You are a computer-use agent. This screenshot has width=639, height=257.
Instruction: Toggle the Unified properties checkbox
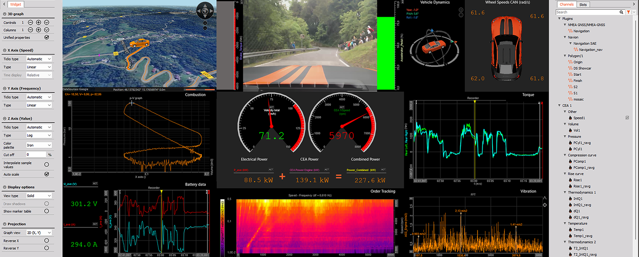pyautogui.click(x=46, y=37)
